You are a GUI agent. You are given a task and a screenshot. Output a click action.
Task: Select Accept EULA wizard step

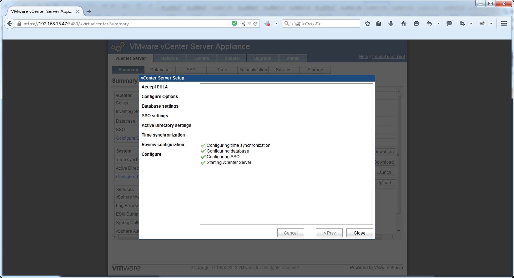click(155, 87)
